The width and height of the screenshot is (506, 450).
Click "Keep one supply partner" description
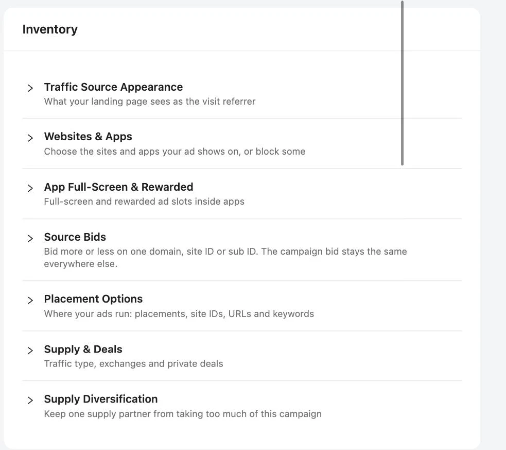point(183,414)
